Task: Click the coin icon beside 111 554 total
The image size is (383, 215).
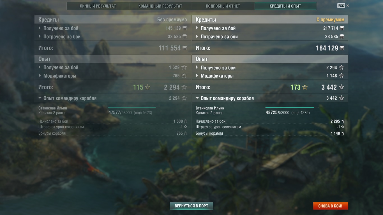Action: [x=184, y=48]
